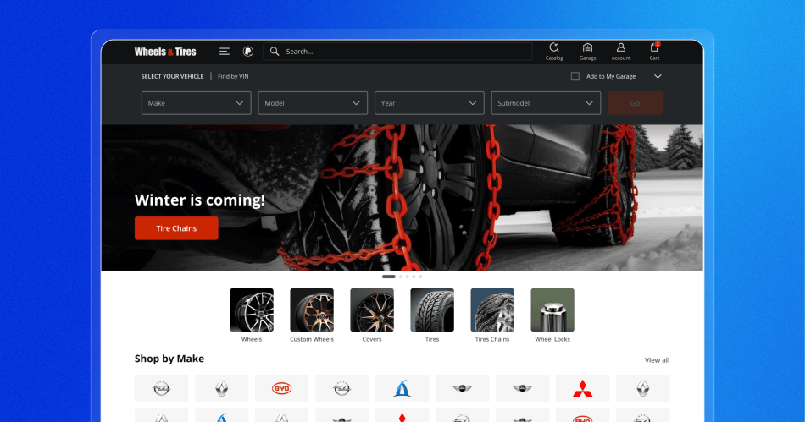Viewport: 805px width, 422px height.
Task: Open the Submodel dropdown
Action: point(546,103)
